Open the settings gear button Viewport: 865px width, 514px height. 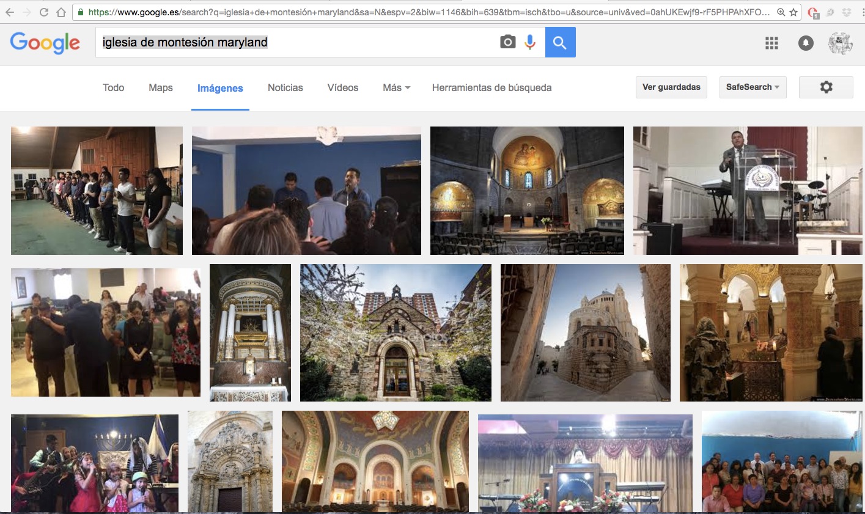point(826,87)
